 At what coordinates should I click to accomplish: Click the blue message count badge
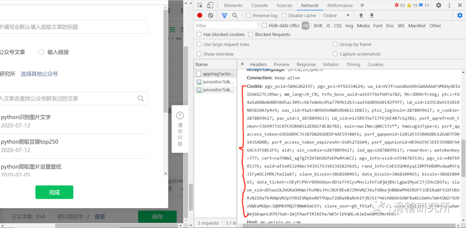click(x=424, y=5)
